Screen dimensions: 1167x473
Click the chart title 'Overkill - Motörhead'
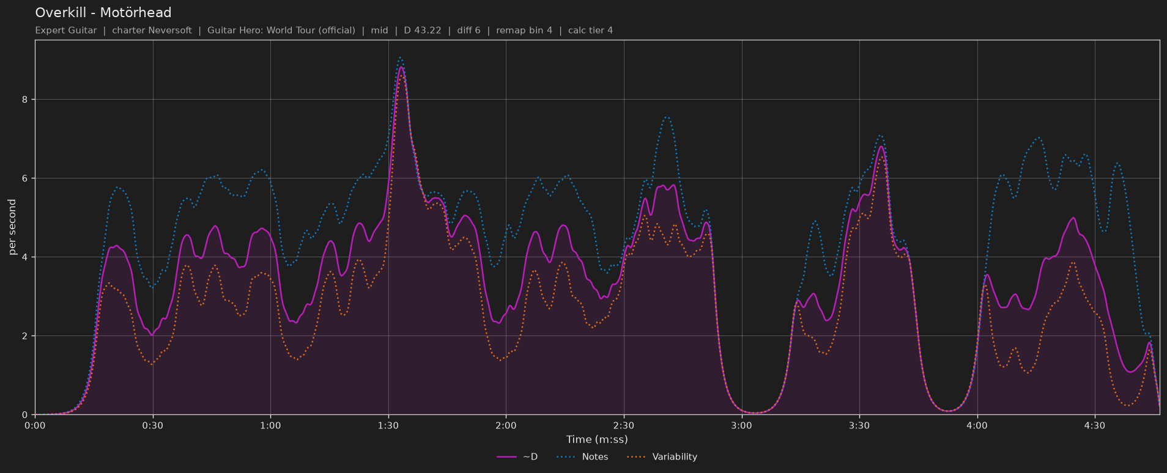coord(103,12)
